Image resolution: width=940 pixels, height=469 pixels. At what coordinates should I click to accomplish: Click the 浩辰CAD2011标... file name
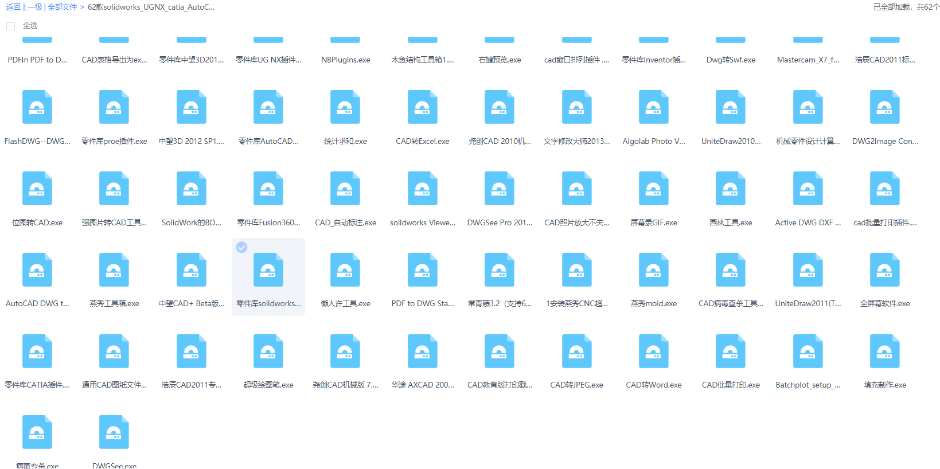[x=885, y=60]
